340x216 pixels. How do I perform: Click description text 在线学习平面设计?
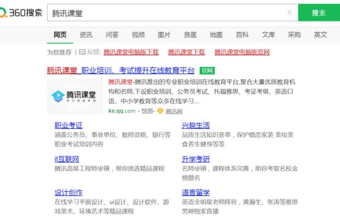tap(79, 202)
